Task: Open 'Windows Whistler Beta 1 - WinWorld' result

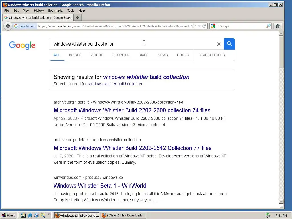Action: pyautogui.click(x=100, y=185)
